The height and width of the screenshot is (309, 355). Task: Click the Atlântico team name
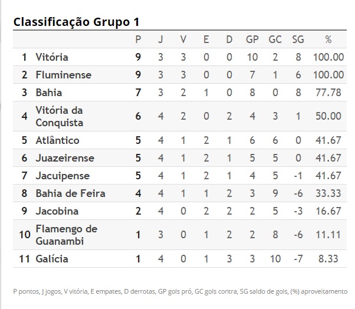coord(57,140)
